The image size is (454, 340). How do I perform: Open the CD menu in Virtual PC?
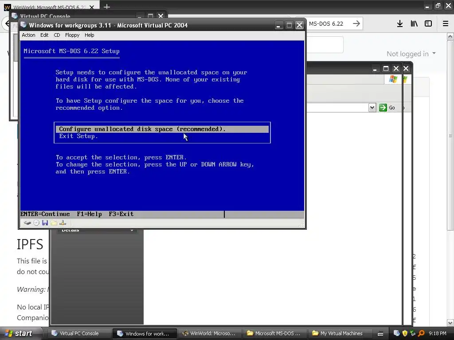57,35
